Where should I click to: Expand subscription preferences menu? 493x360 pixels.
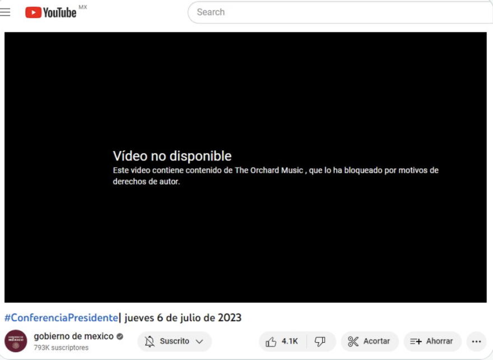click(197, 341)
